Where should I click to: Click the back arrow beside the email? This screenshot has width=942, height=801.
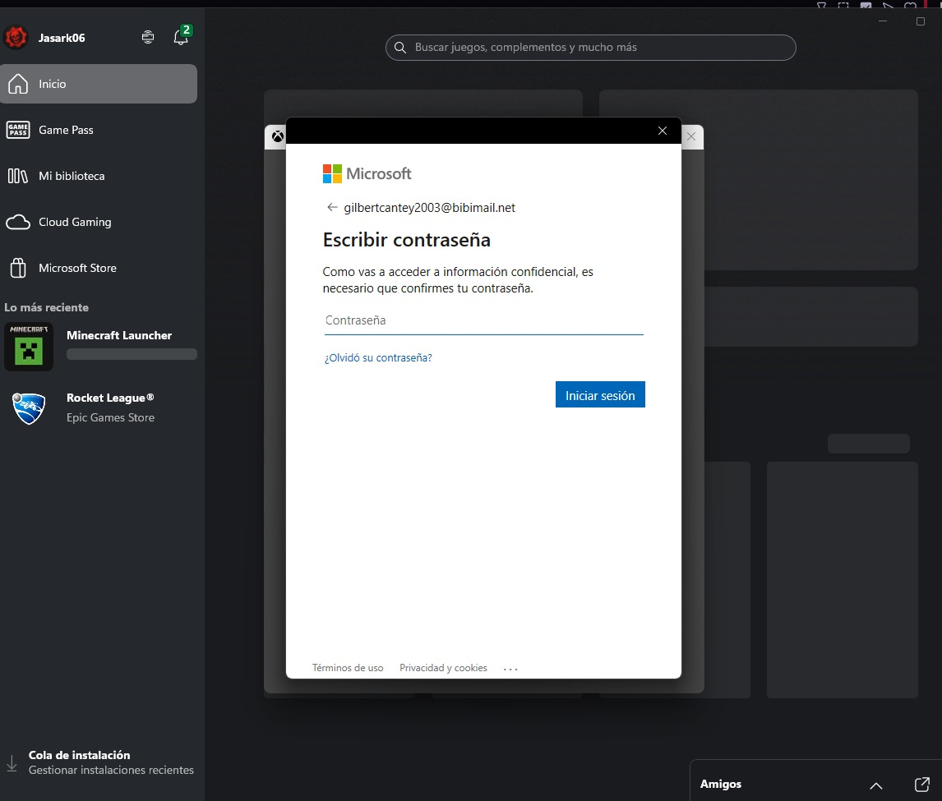[x=331, y=207]
